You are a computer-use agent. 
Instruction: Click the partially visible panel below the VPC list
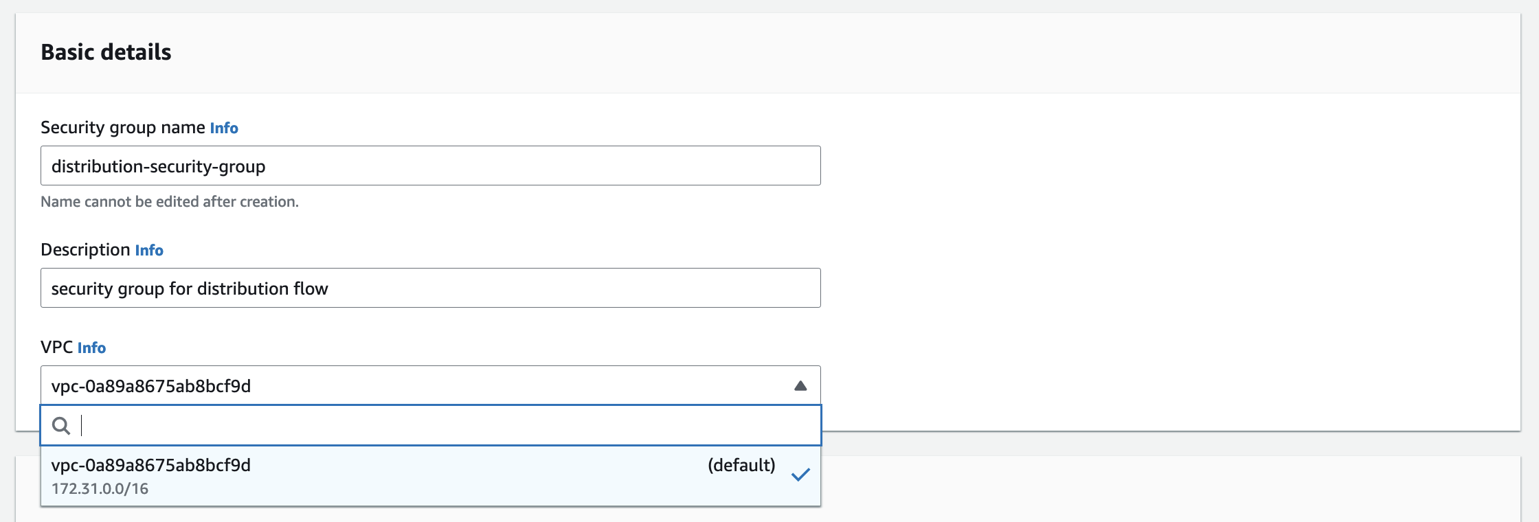pyautogui.click(x=1168, y=488)
